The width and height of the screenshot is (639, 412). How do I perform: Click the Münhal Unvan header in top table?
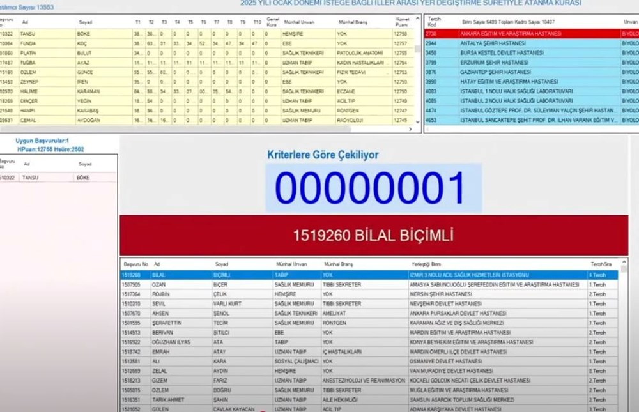pos(297,22)
